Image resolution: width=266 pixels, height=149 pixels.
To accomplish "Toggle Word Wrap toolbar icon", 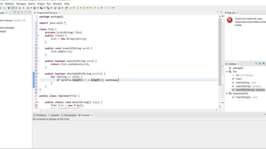I will point(16,8).
